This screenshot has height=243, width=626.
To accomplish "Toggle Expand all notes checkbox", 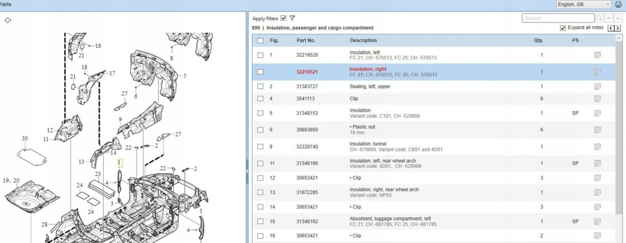I will 563,28.
